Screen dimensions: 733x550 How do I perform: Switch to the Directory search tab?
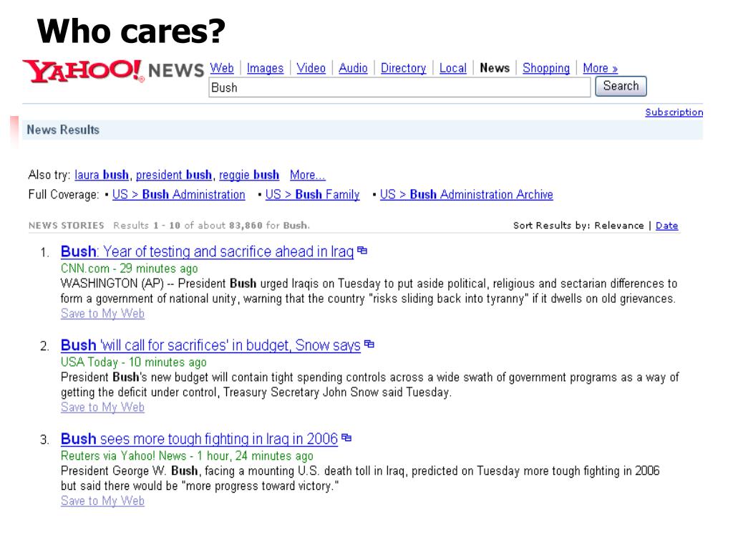(404, 68)
